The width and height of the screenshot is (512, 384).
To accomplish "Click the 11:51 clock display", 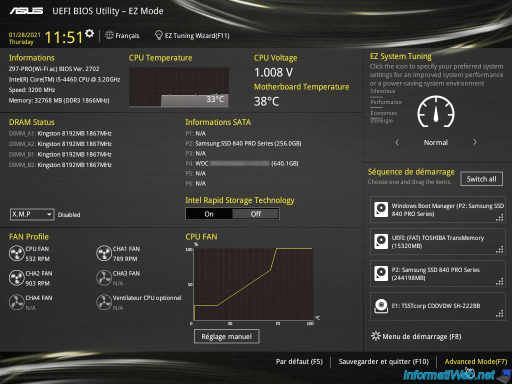I will [64, 37].
